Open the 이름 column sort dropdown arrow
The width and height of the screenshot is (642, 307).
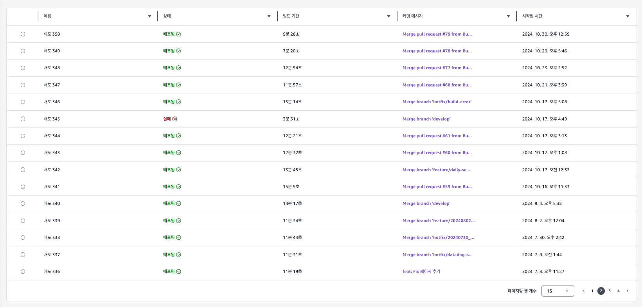(x=149, y=16)
